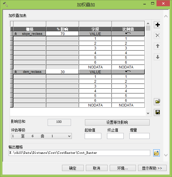Screen dimensions: 172x177
Task: Click dem_reclass NODATA scale value cell
Action: click(x=128, y=105)
